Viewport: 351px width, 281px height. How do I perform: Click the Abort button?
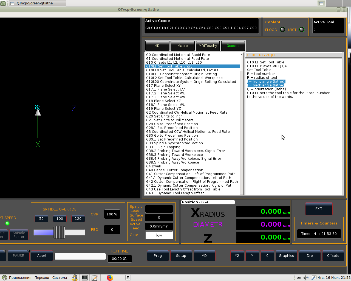42,256
